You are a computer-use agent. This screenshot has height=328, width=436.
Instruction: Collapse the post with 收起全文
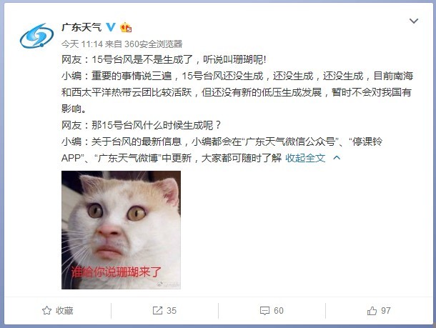coord(305,158)
